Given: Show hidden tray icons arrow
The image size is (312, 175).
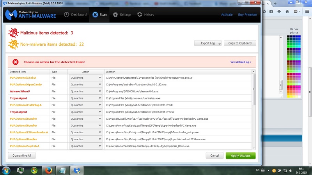Looking at the screenshot, I should click(x=268, y=171).
